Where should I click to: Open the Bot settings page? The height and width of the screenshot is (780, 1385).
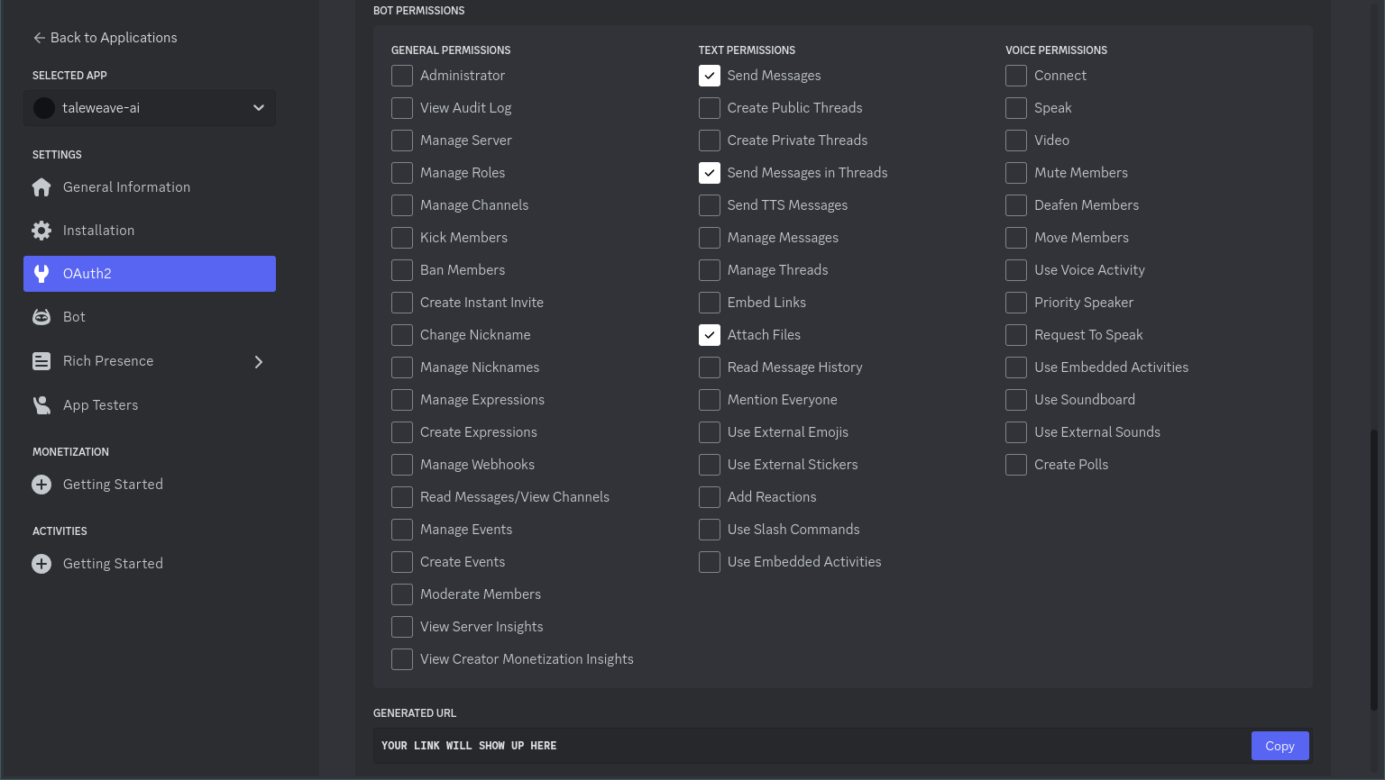150,317
